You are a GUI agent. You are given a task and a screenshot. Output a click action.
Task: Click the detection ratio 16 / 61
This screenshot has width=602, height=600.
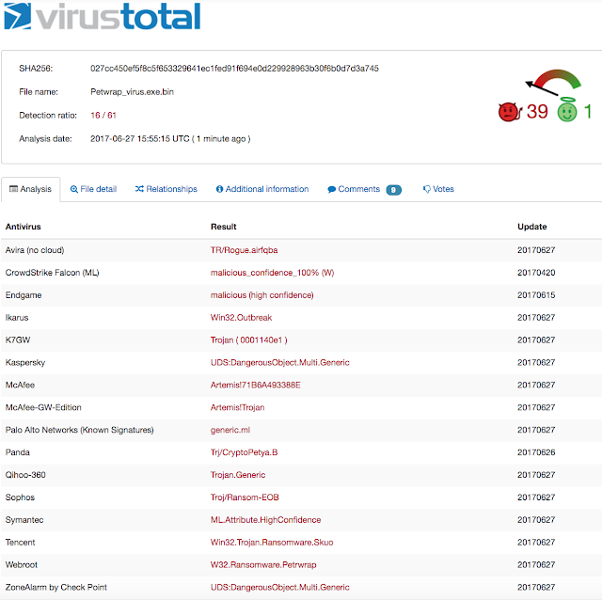pos(103,115)
